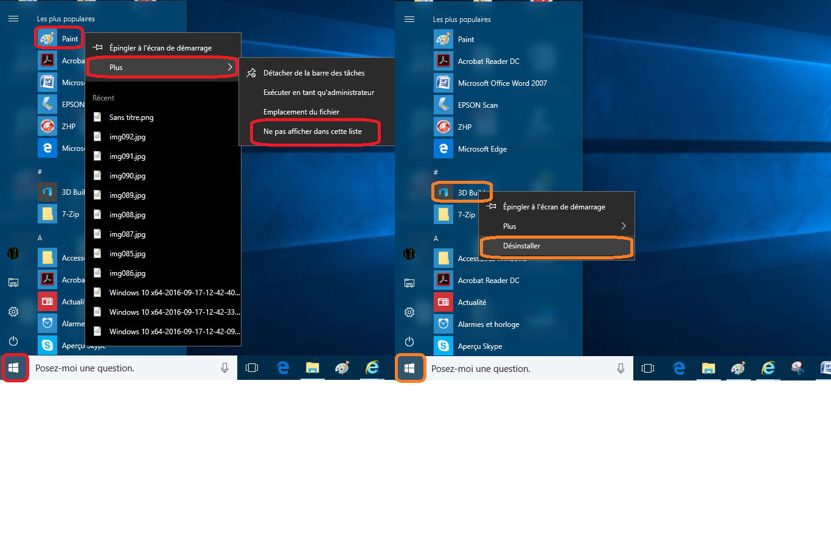Open letter # index header in right Start menu

point(436,172)
